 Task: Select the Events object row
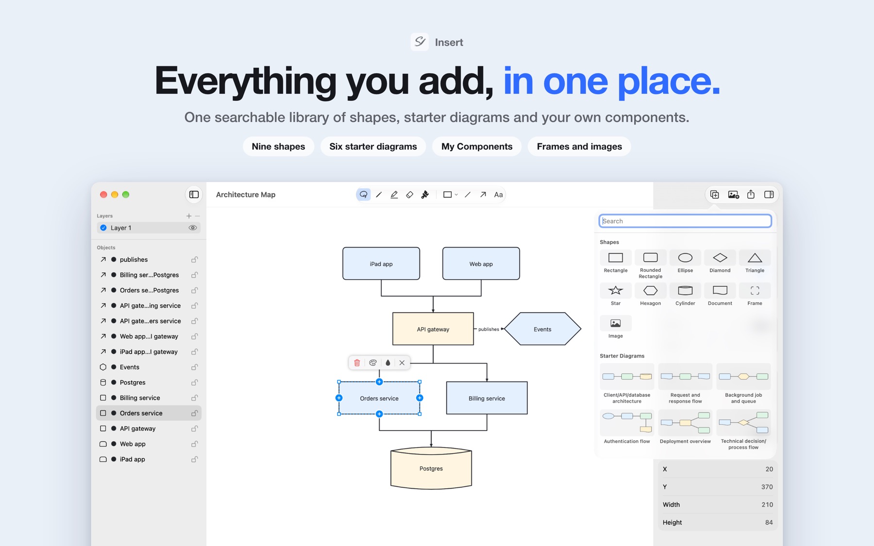(149, 367)
